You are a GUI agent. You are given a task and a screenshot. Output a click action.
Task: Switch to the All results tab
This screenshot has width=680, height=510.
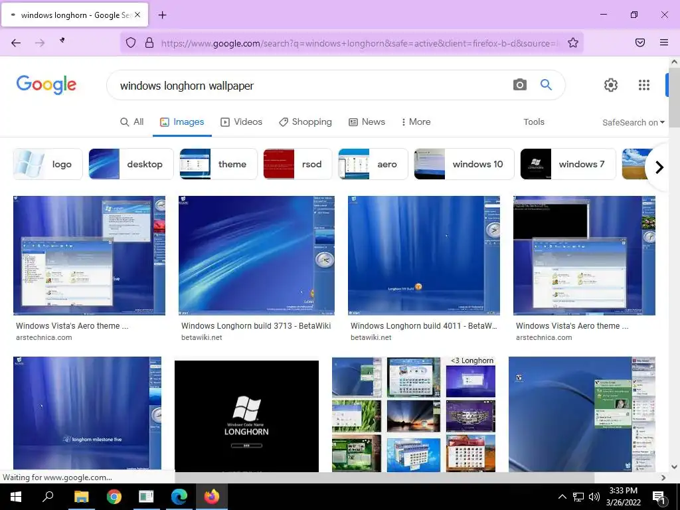(x=132, y=122)
